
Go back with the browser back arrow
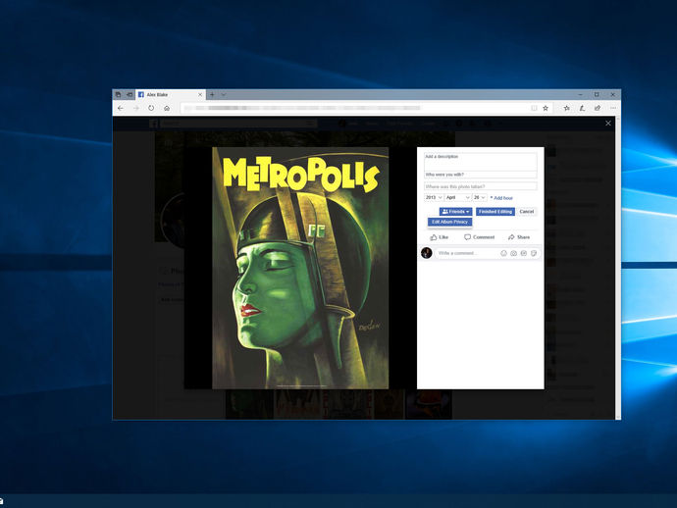pyautogui.click(x=121, y=108)
